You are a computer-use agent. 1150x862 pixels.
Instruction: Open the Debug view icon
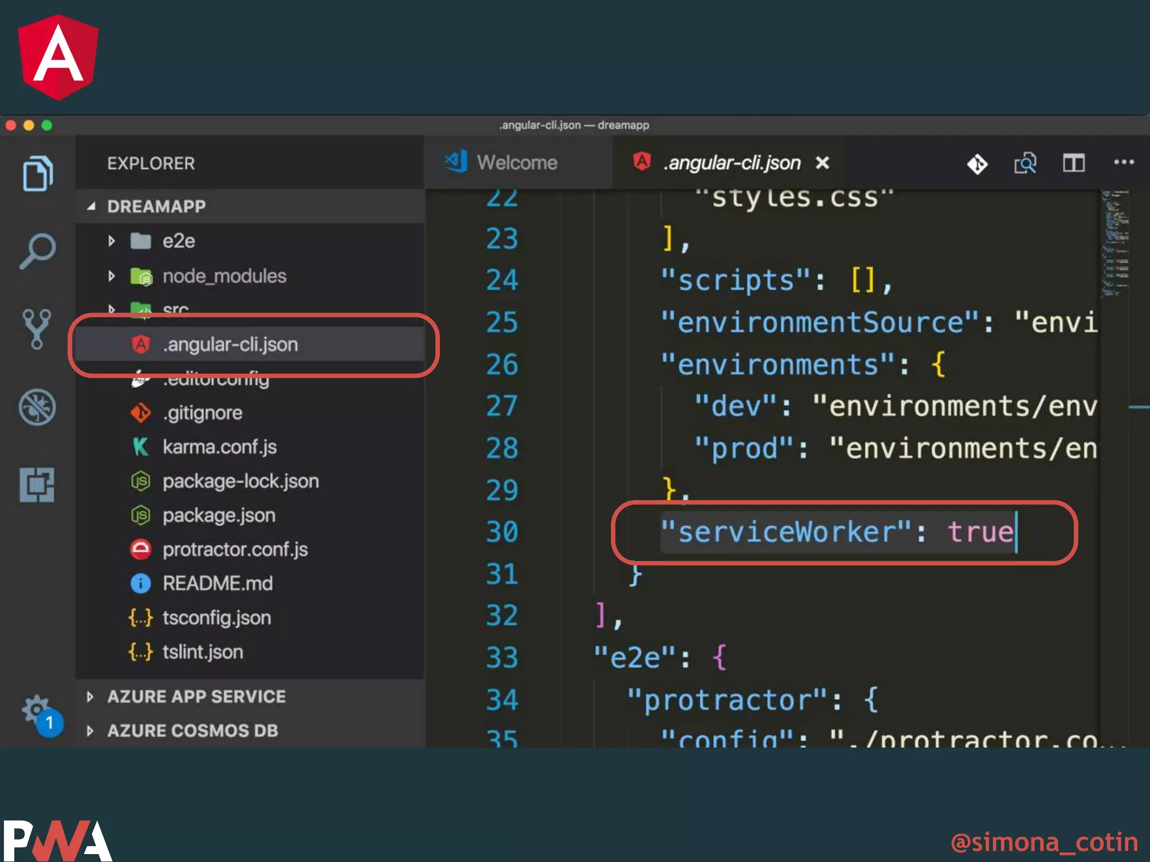(x=38, y=407)
